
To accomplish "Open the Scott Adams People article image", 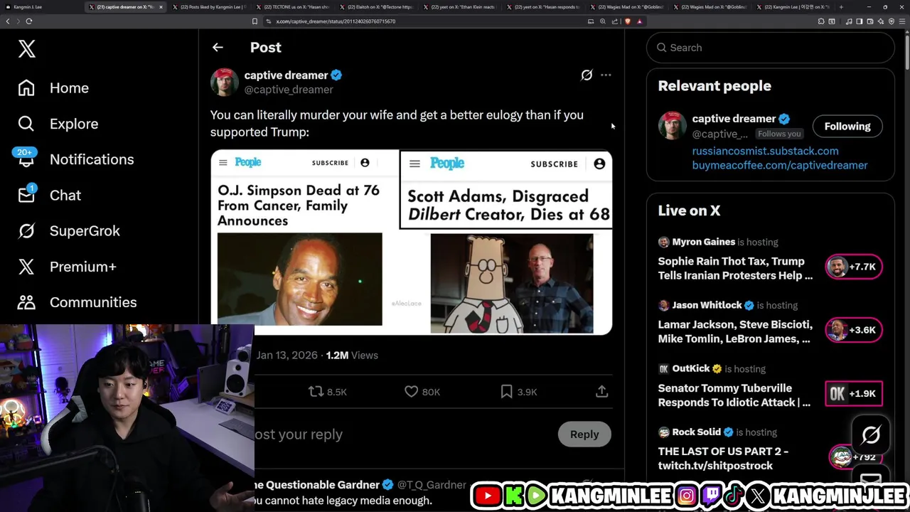I will pos(506,242).
